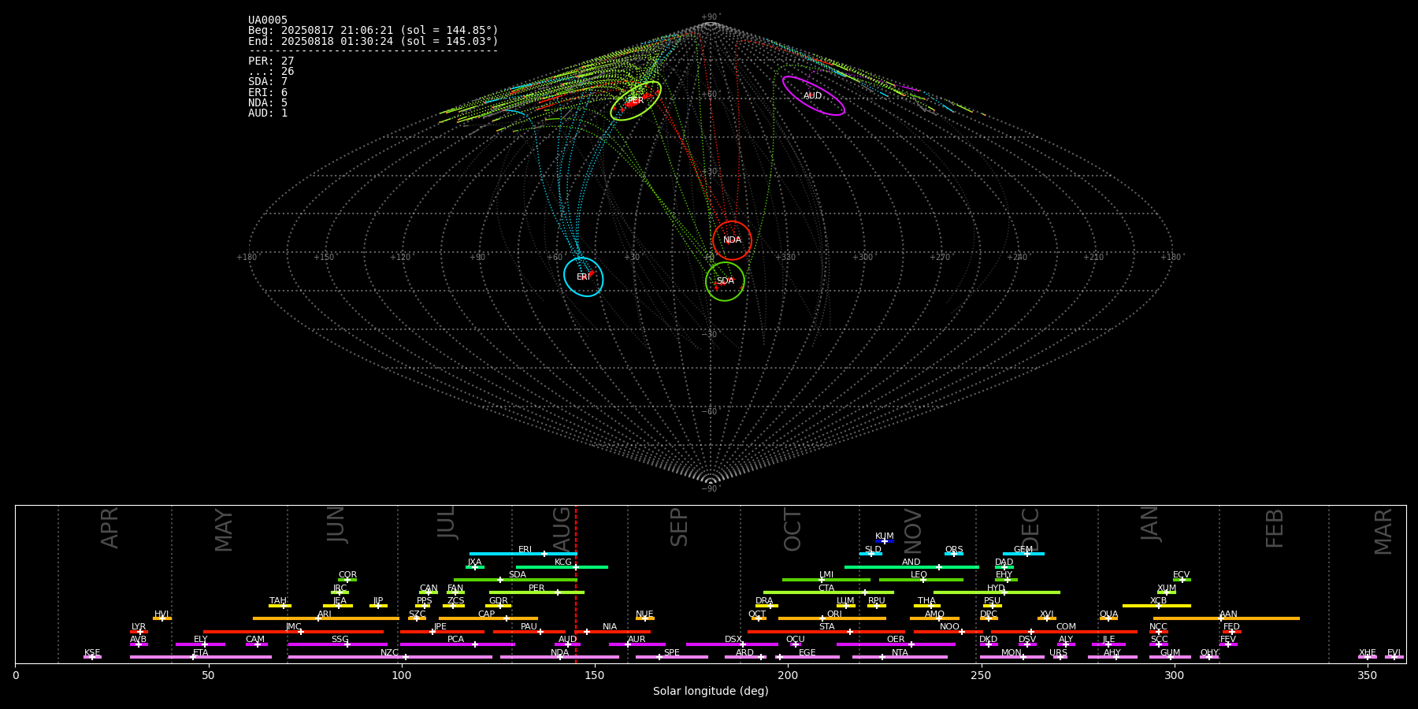
Task: Select the AND shower bar in the timeline
Action: pos(911,567)
